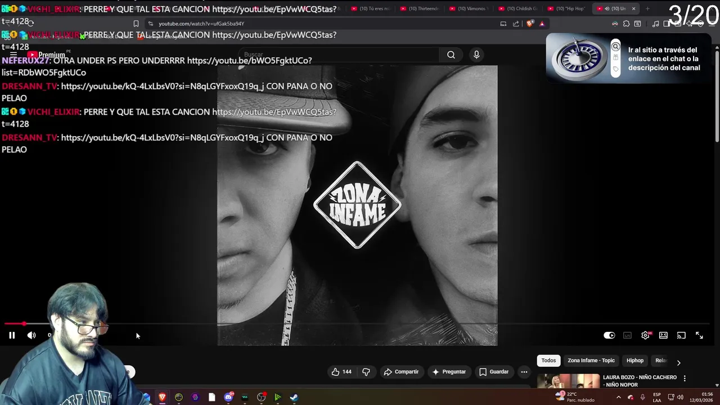Open Discord in the taskbar

[x=228, y=397]
